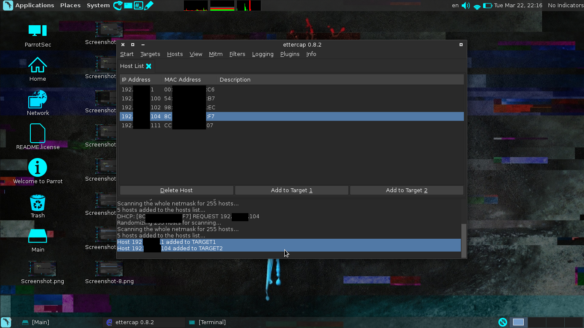Screen dimensions: 584x328
Task: Open the Applications menu in top panel
Action: click(x=35, y=6)
